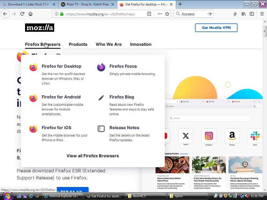Screen dimensions: 267x200
Task: Show site information icon in address bar
Action: (56, 14)
